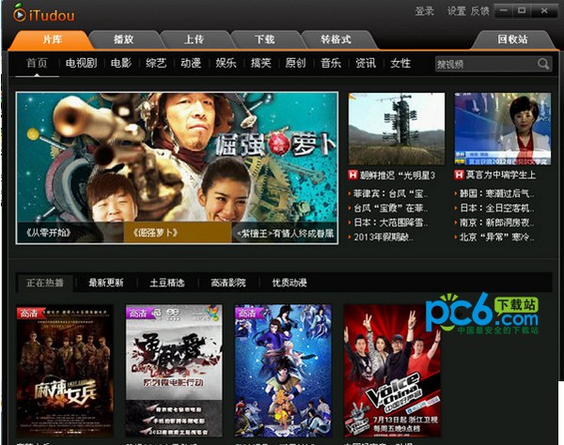Open the 转格式 convert tab
Image resolution: width=564 pixels, height=445 pixels.
click(336, 39)
